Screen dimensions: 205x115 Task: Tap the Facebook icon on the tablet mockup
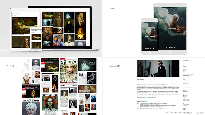(174, 47)
